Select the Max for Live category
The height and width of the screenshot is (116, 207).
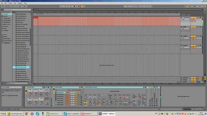[7, 24]
